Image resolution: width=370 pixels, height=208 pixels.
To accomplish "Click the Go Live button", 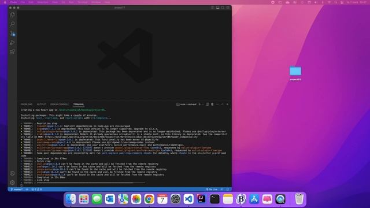I will (x=212, y=190).
